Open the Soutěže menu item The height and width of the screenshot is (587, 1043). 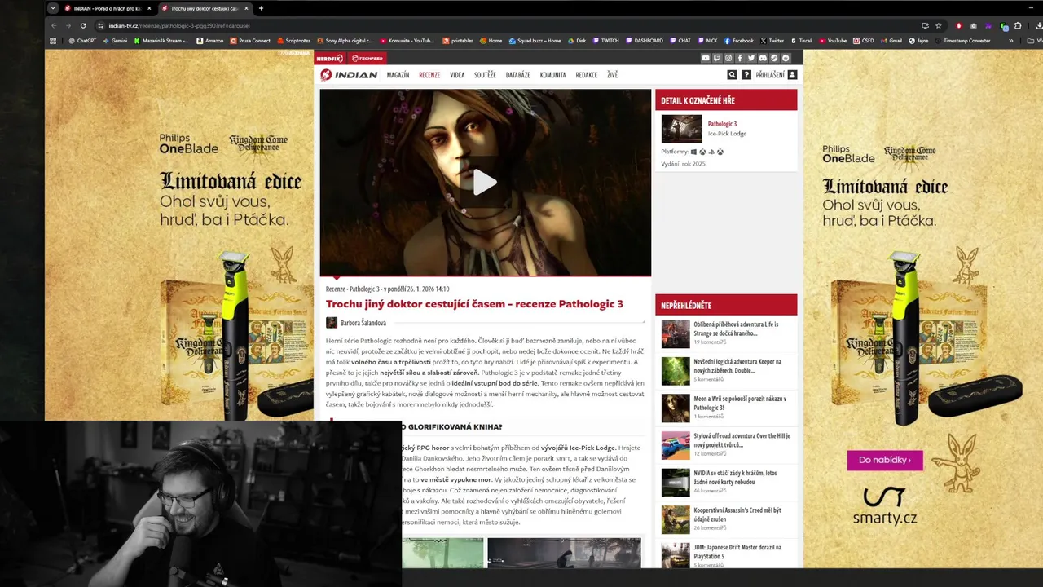click(x=485, y=75)
